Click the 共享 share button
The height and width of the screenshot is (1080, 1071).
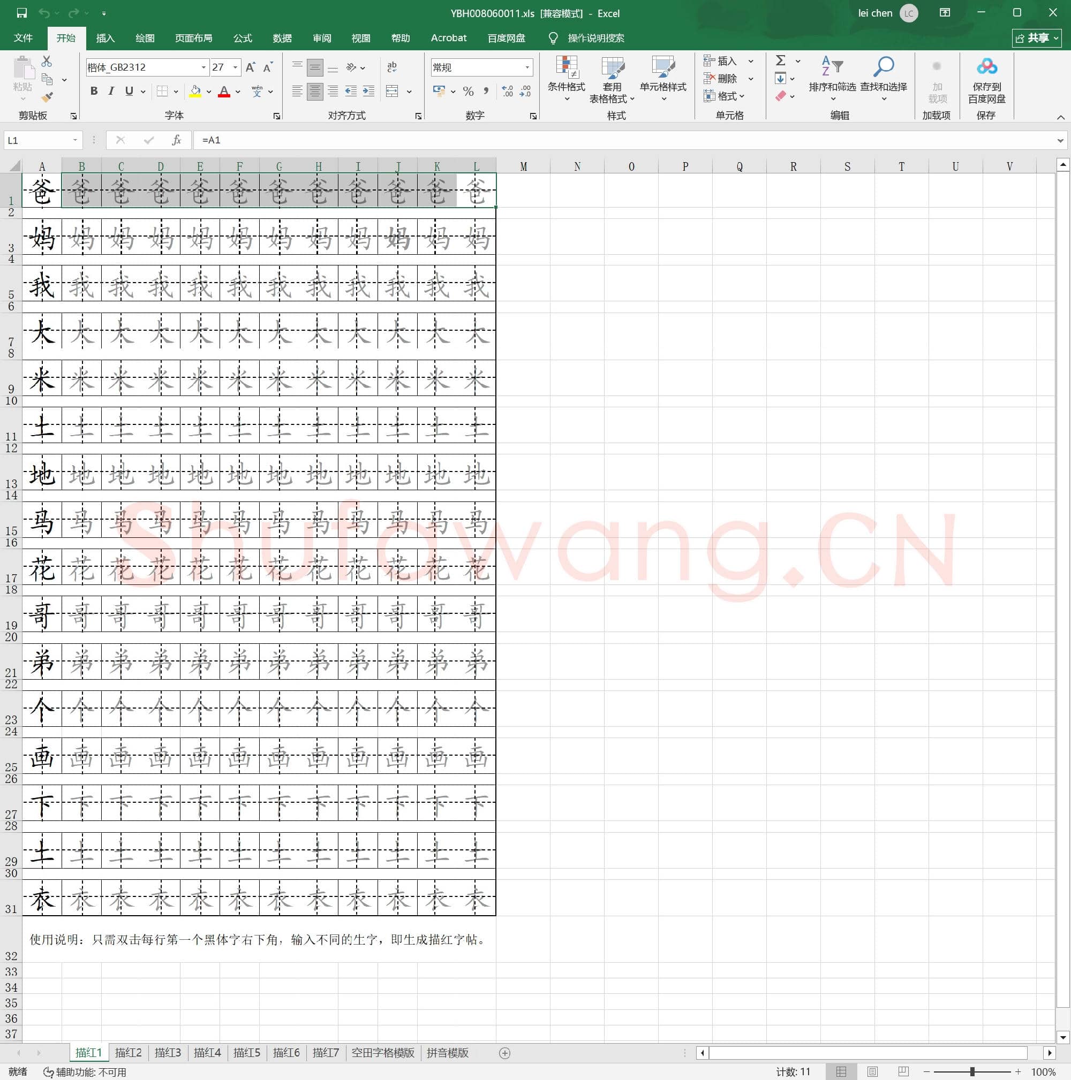point(1036,38)
